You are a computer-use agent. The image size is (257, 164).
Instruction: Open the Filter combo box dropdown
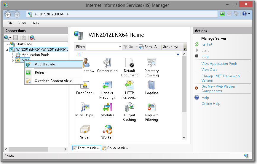(x=120, y=47)
